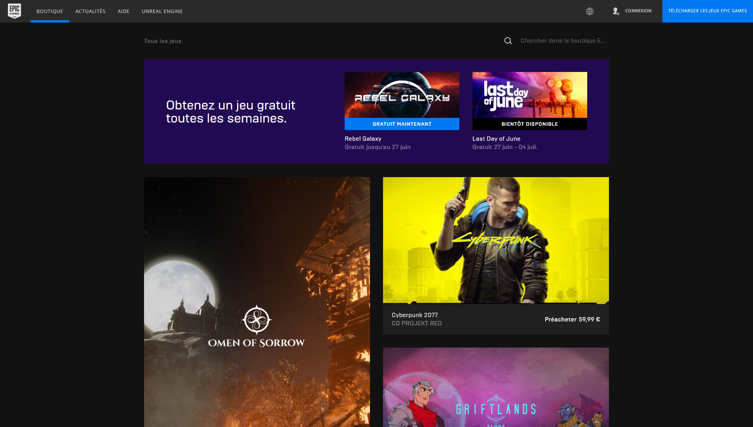Click Télécharger les jeux Epic Games button
Screen dimensions: 753x427
click(x=707, y=11)
